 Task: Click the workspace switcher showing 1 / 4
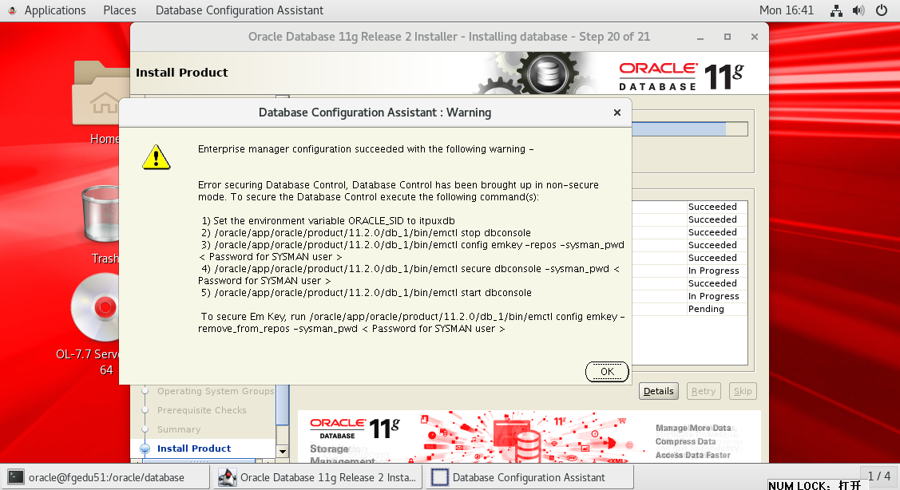[878, 476]
